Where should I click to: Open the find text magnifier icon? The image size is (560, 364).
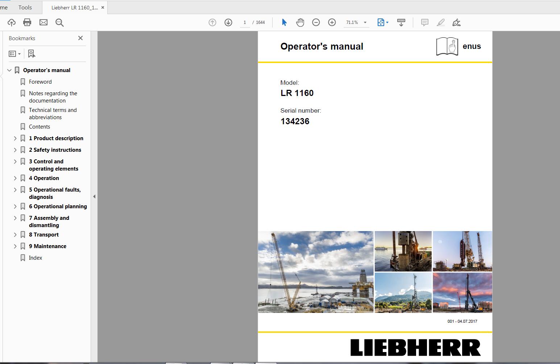59,22
